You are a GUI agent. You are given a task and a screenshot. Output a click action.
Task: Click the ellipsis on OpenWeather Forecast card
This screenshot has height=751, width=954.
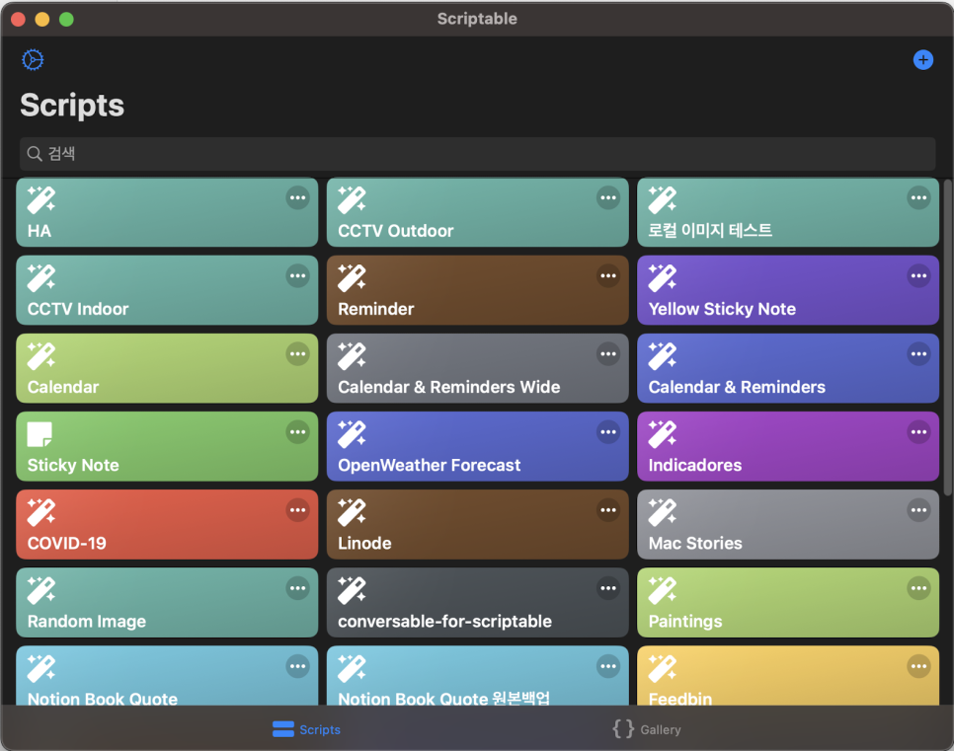tap(608, 432)
